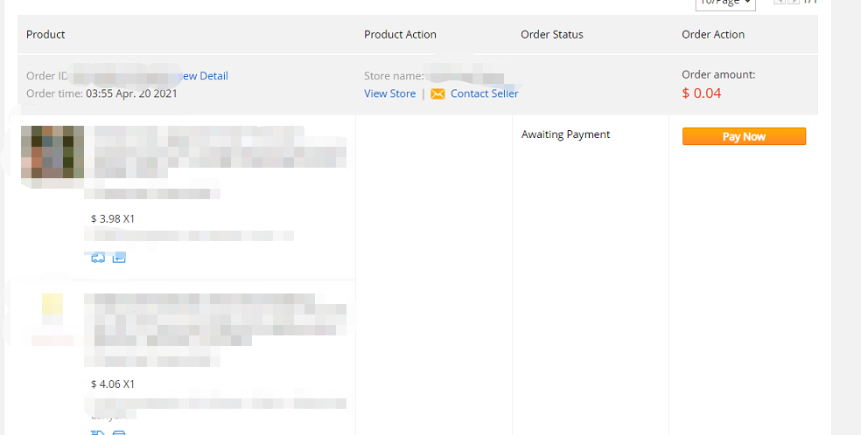Viewport: 861px width, 435px height.
Task: Go to the previous page arrow
Action: click(779, 2)
